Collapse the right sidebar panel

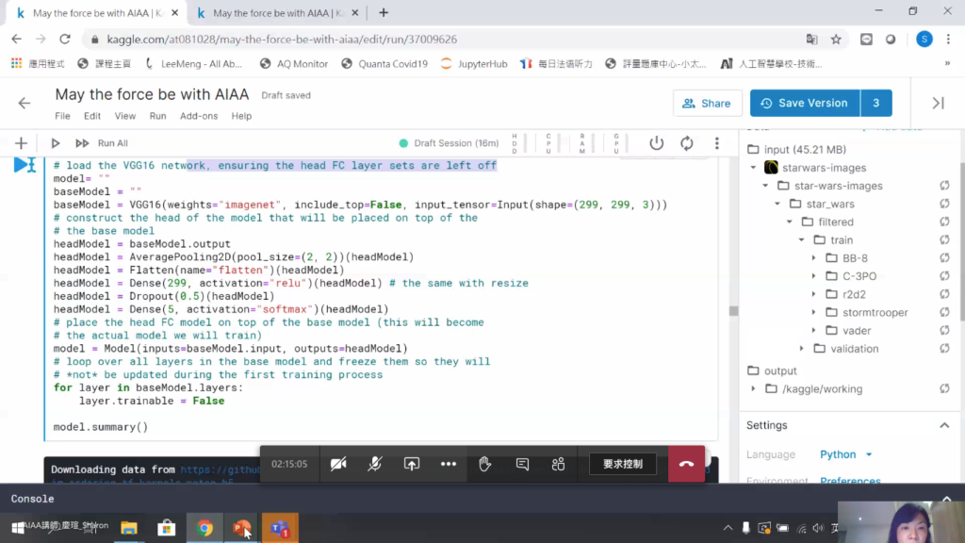(938, 103)
